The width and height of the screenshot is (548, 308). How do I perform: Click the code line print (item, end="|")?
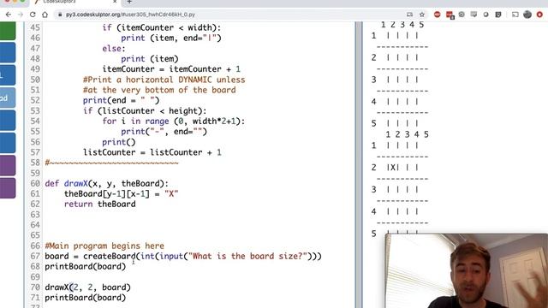pos(171,38)
